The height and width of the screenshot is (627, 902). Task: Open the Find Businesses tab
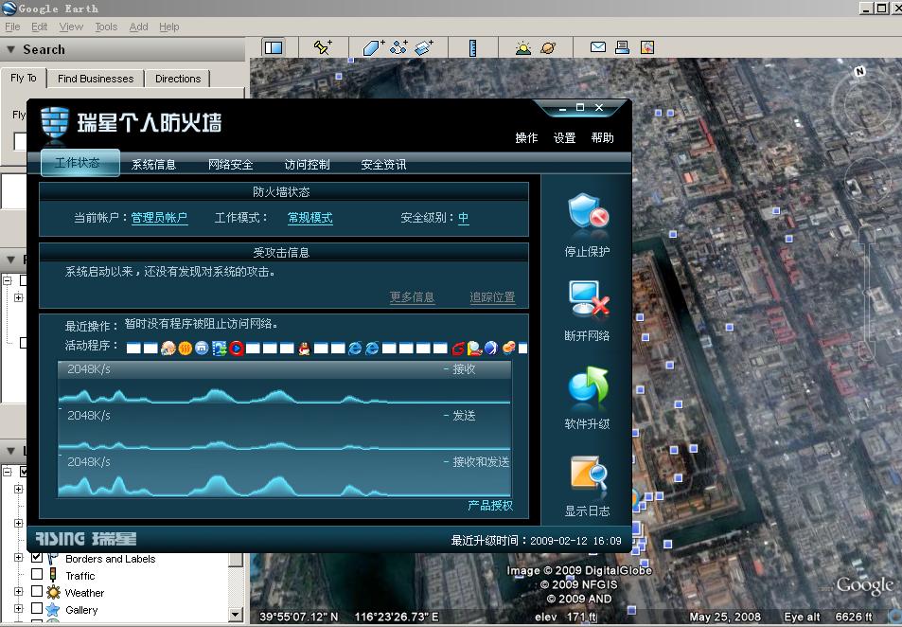[95, 79]
